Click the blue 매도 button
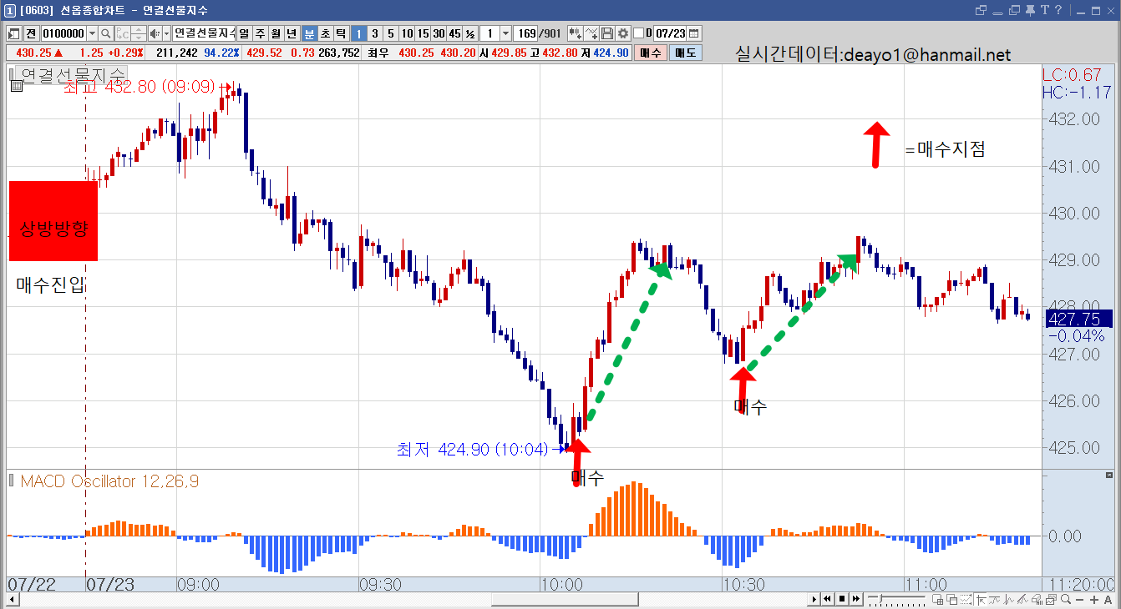1121x609 pixels. click(686, 53)
